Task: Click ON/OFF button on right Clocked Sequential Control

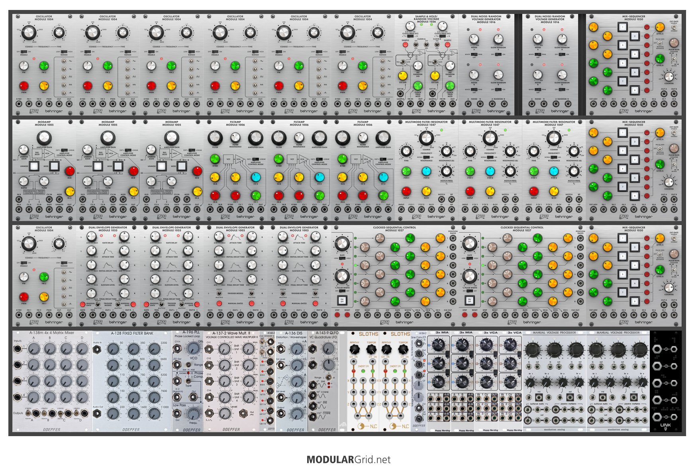Action: click(x=470, y=300)
